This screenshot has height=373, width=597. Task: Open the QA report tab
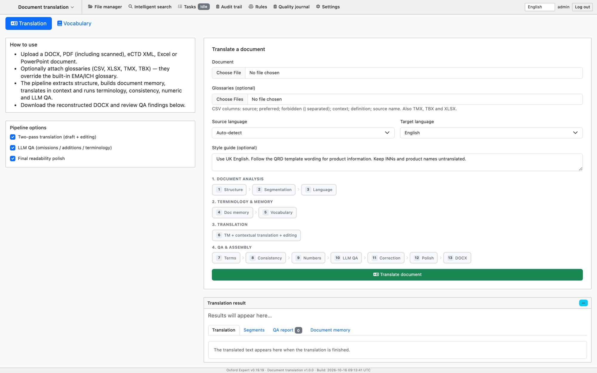pyautogui.click(x=287, y=330)
